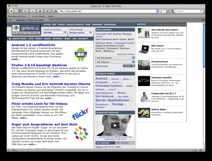Click the Stop loading (X) button

click(x=33, y=11)
